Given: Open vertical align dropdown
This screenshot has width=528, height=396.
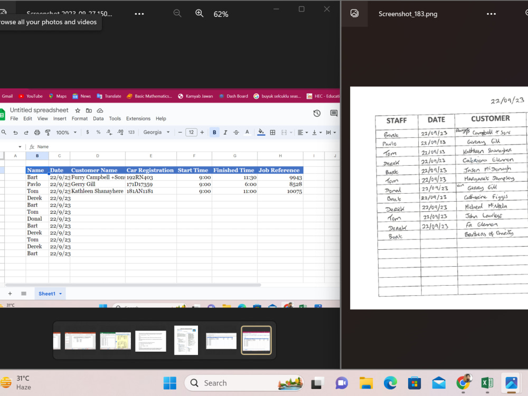Looking at the screenshot, I should click(317, 133).
